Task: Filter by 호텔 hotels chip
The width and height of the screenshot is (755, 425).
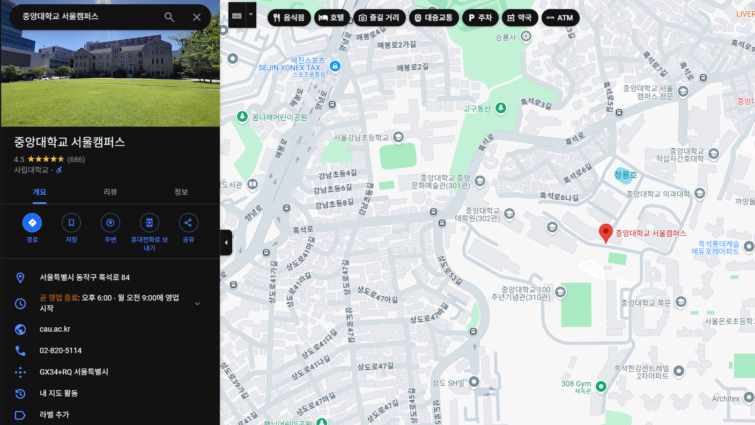Action: tap(332, 18)
